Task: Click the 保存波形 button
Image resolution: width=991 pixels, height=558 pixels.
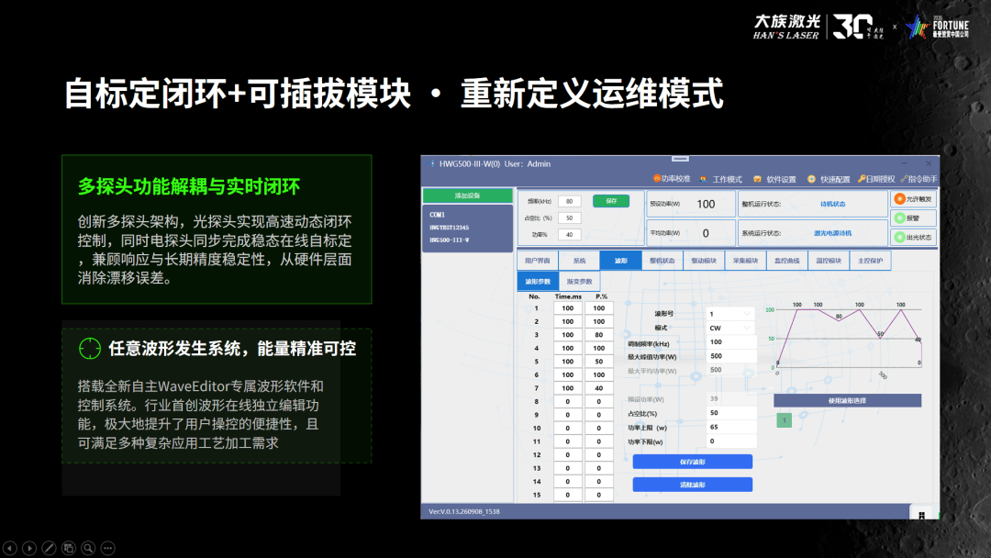Action: [693, 462]
